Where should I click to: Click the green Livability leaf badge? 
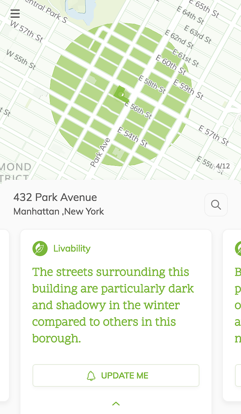40,249
